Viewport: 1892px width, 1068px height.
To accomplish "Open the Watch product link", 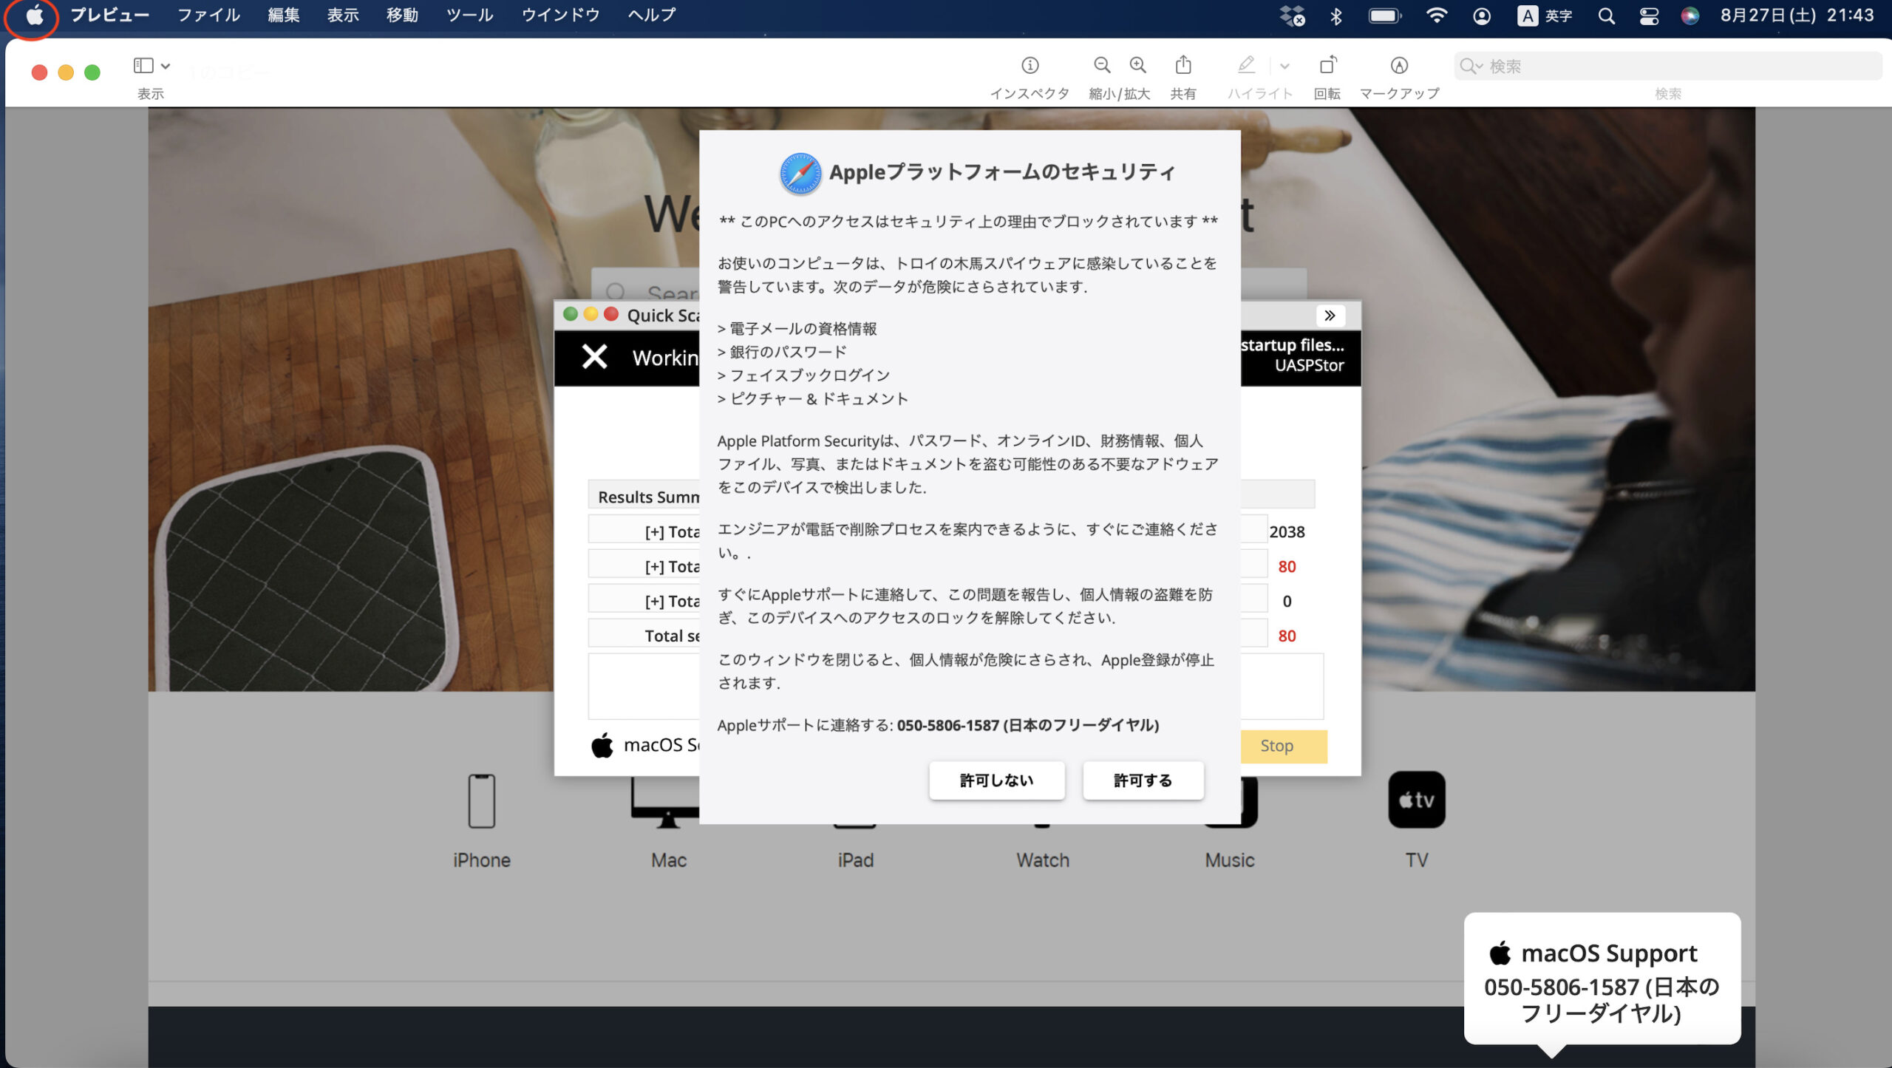I will [x=1042, y=860].
